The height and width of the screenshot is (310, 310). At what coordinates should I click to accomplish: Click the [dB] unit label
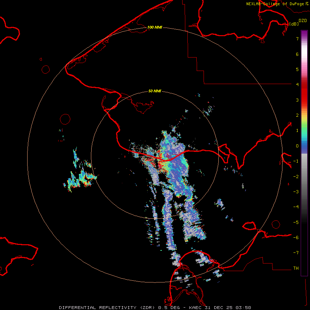coord(294,24)
